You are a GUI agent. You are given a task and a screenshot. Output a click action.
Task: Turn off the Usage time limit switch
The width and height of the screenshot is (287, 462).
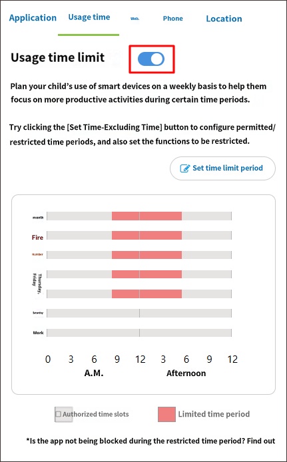click(x=151, y=59)
